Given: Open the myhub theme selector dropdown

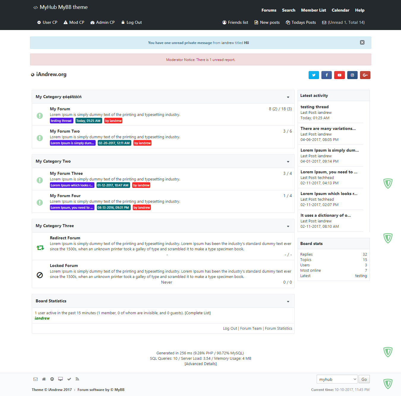Looking at the screenshot, I should 337,379.
